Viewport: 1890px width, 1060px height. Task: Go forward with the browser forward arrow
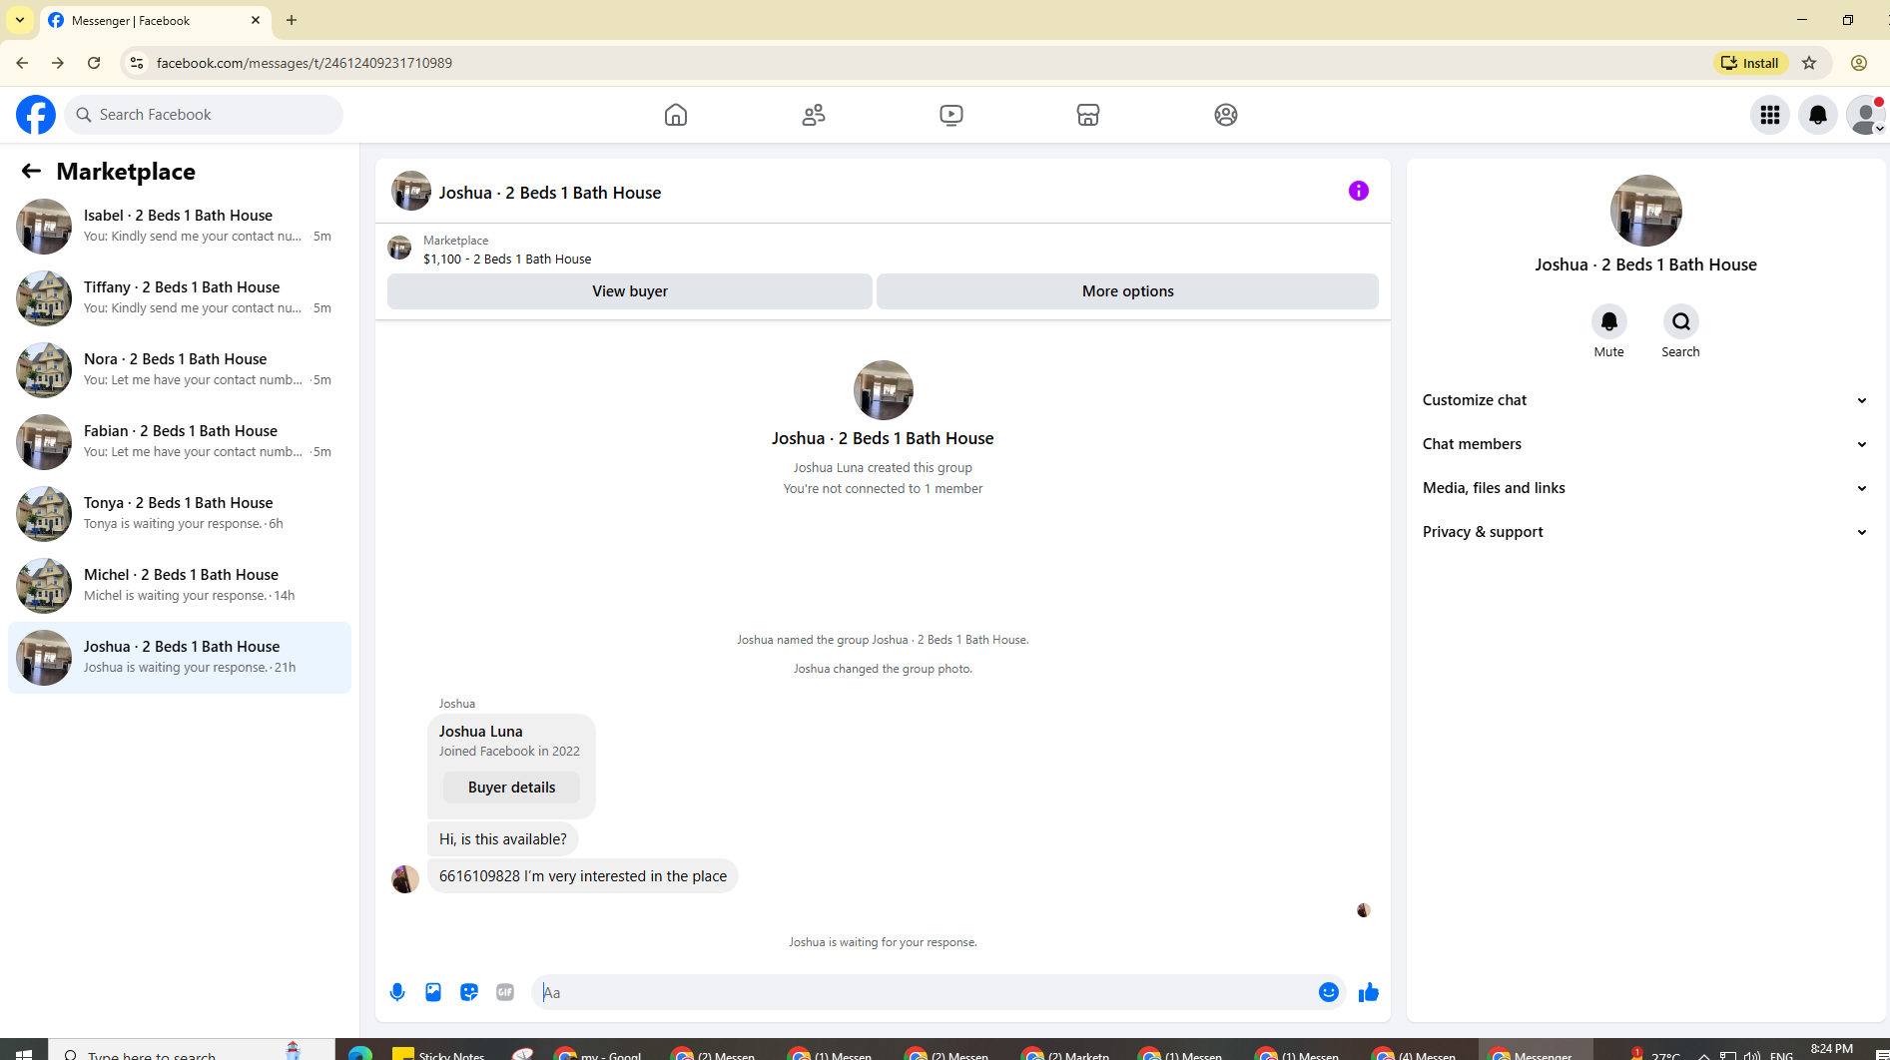point(58,63)
